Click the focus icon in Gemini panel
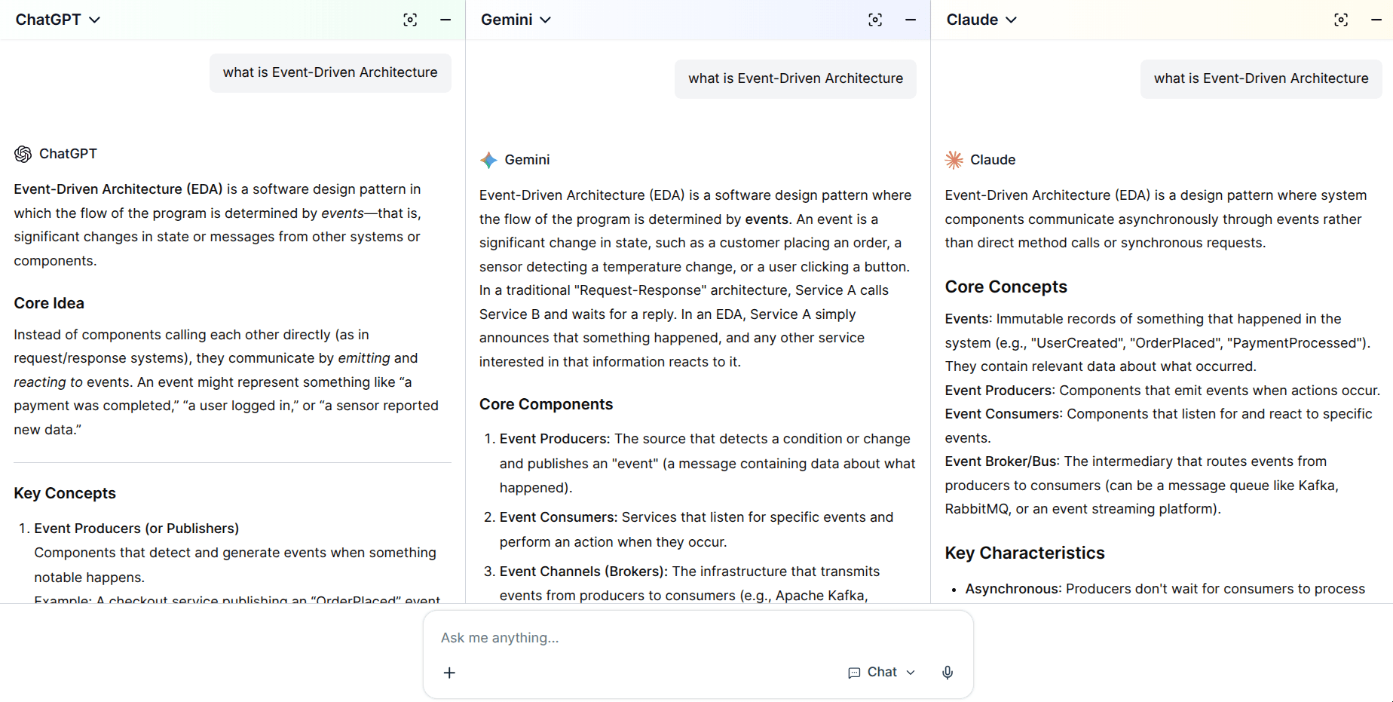This screenshot has width=1393, height=702. click(x=875, y=20)
